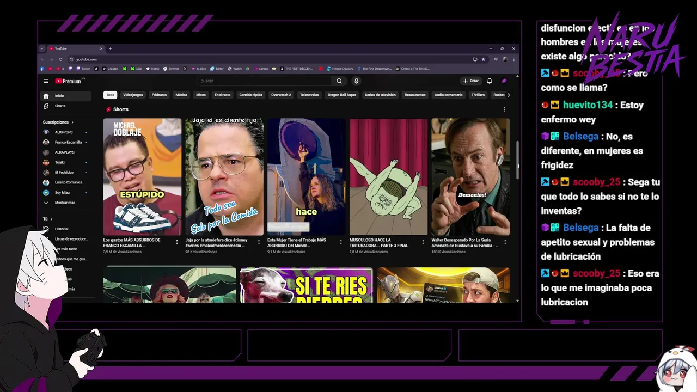Open Toniki channel subscription
The height and width of the screenshot is (392, 697).
(66, 162)
